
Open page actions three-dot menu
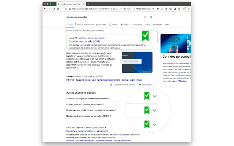pos(121,9)
